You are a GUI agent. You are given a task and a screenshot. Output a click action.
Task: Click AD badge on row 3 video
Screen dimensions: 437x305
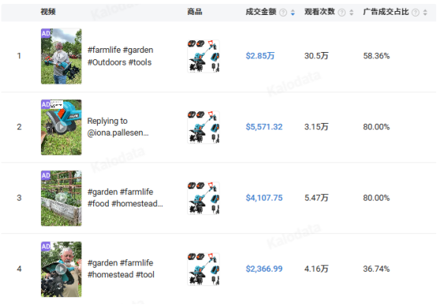pyautogui.click(x=46, y=176)
